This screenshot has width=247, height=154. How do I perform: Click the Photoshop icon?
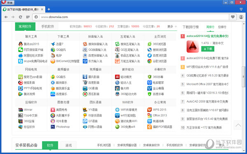[53, 127]
